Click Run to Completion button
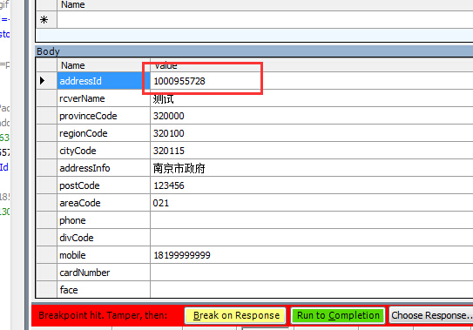 (338, 315)
